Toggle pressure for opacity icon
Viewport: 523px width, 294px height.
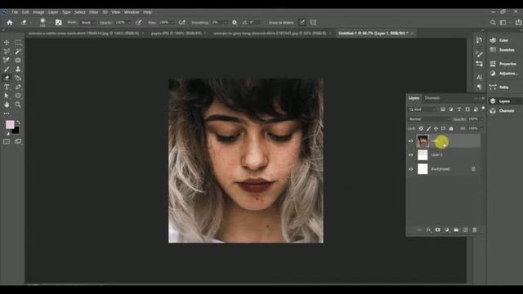[x=138, y=22]
